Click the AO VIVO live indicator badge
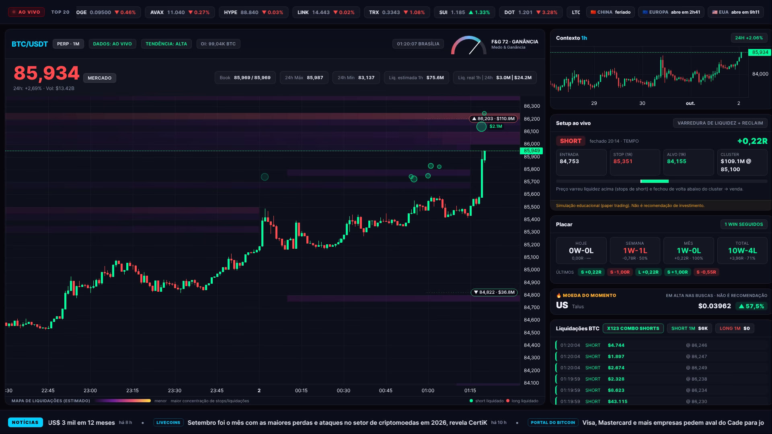This screenshot has width=772, height=434. pyautogui.click(x=27, y=12)
